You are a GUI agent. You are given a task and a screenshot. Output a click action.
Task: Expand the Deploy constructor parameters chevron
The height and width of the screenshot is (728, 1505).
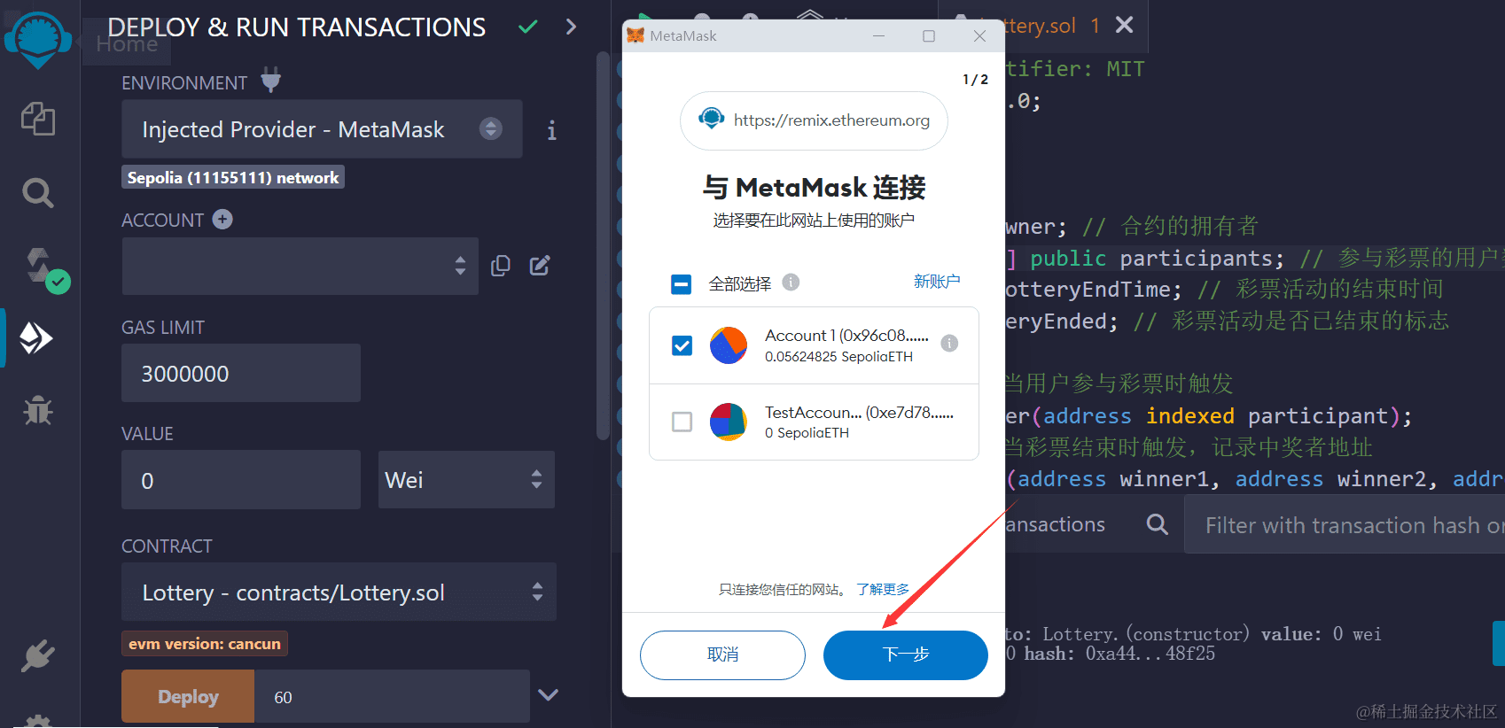pyautogui.click(x=548, y=695)
